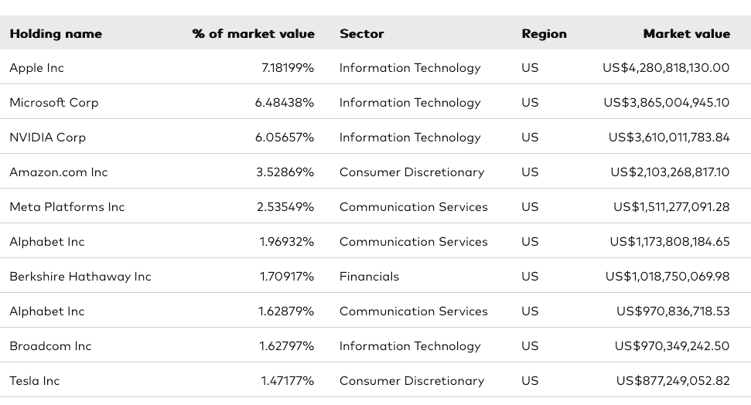Click Berkshire Hathaway Inc holding name
Image resolution: width=751 pixels, height=405 pixels.
[80, 277]
